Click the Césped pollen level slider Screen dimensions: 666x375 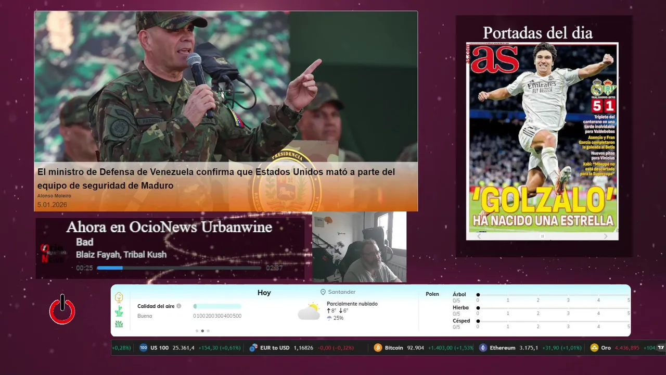553,321
